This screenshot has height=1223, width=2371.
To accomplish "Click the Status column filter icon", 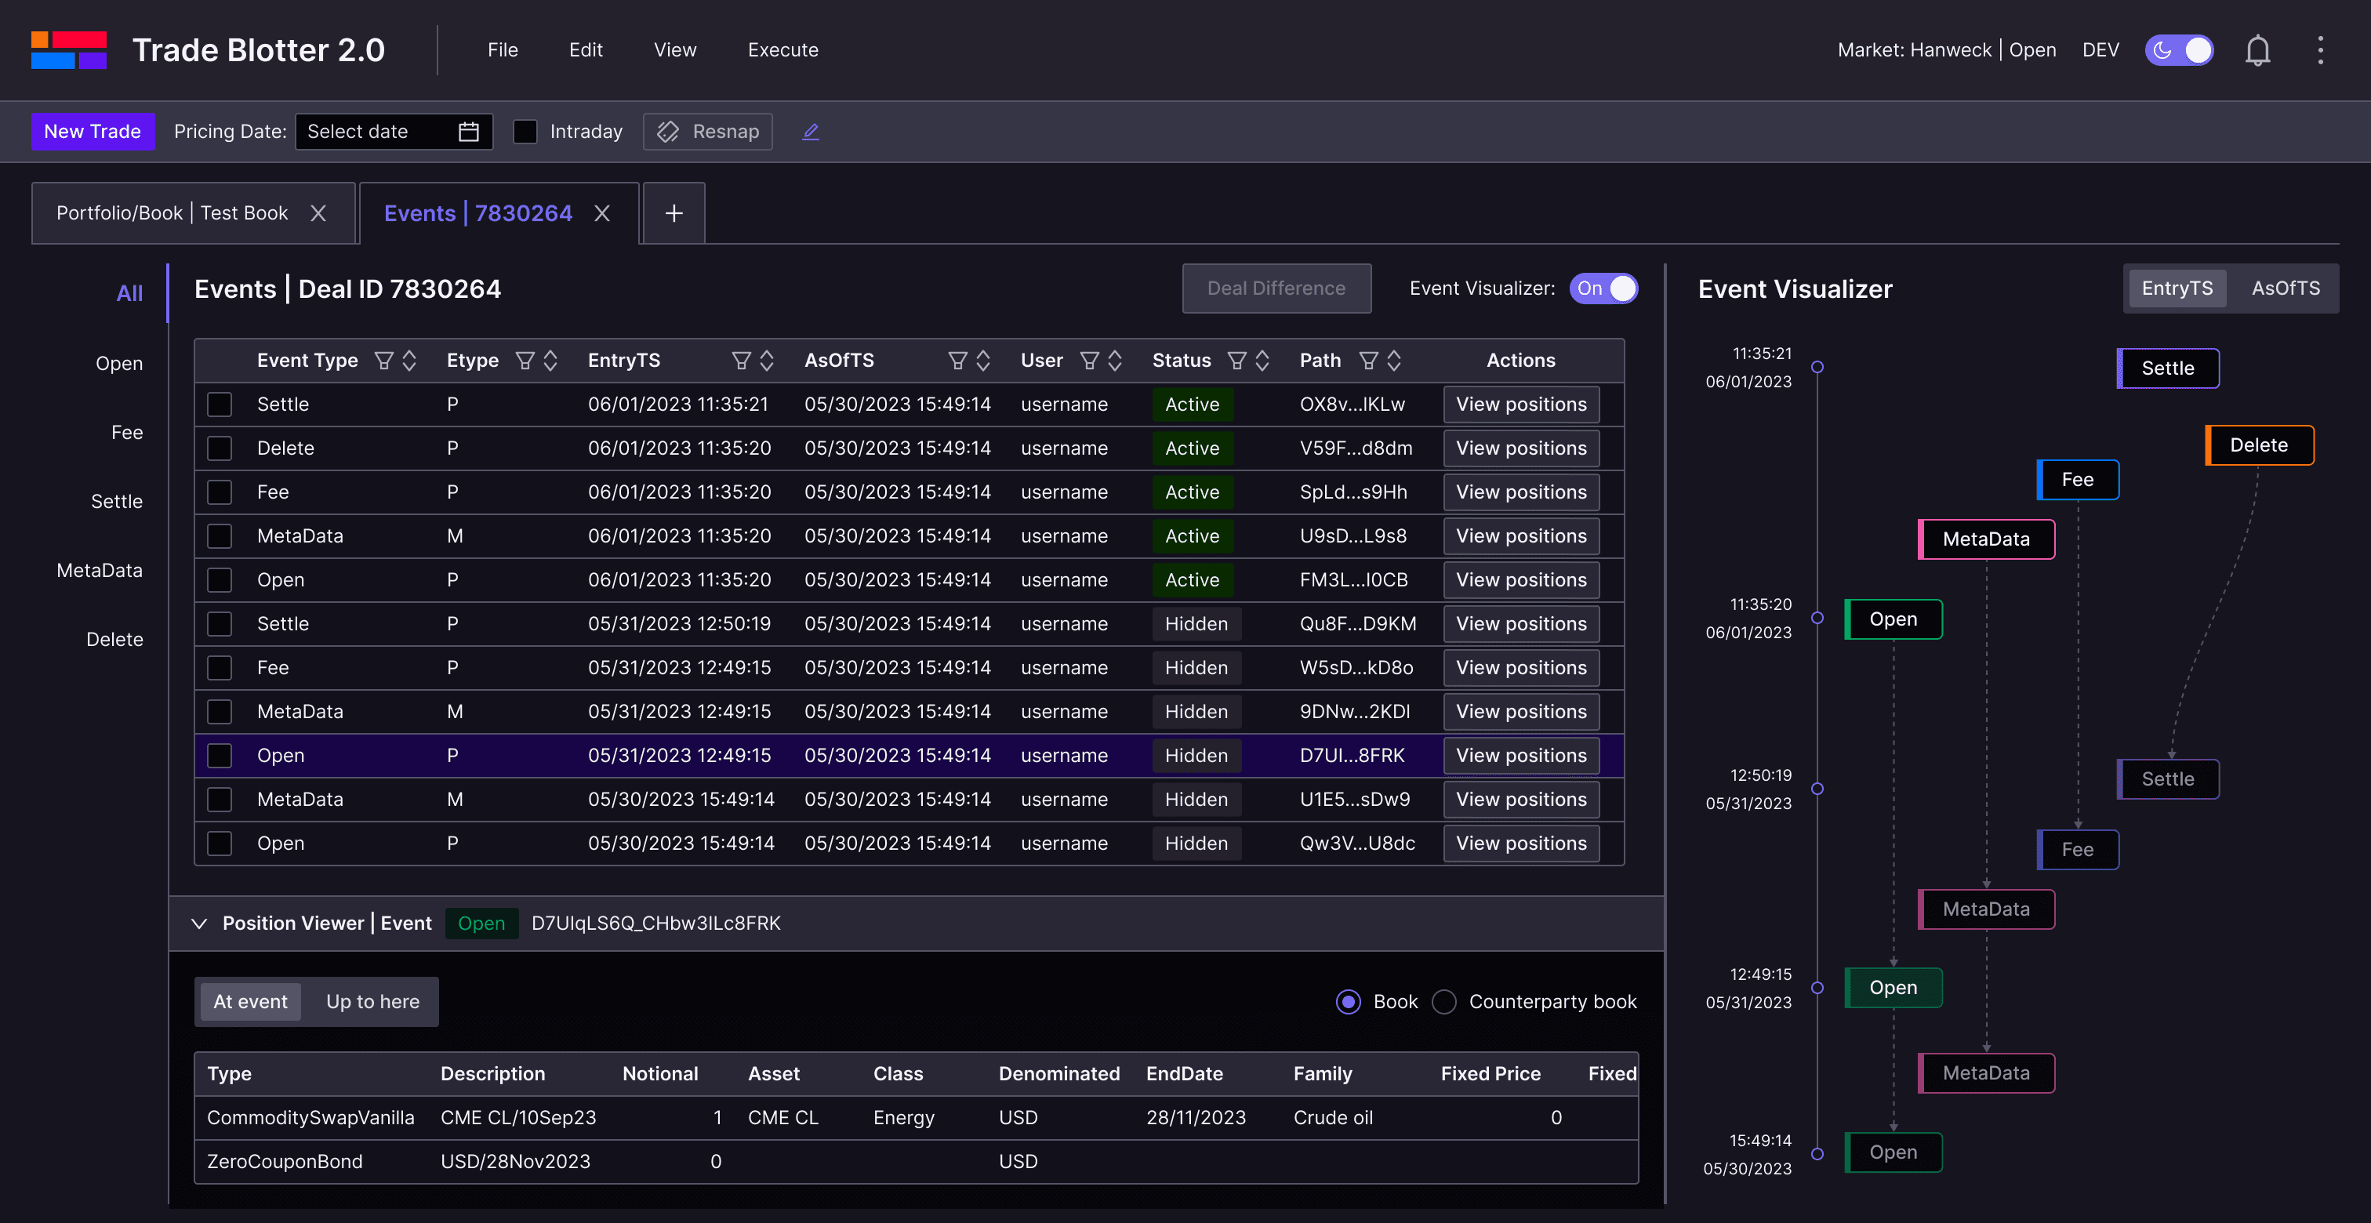I will (x=1237, y=361).
